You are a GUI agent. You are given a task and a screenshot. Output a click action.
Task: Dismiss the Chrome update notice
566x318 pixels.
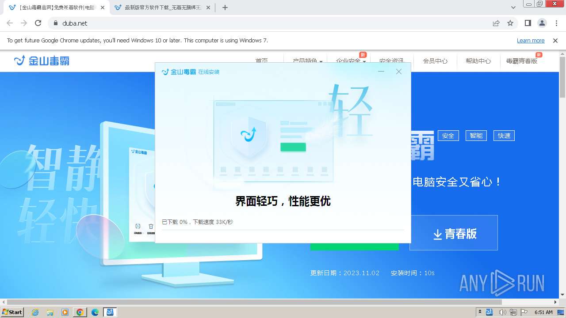click(x=555, y=41)
